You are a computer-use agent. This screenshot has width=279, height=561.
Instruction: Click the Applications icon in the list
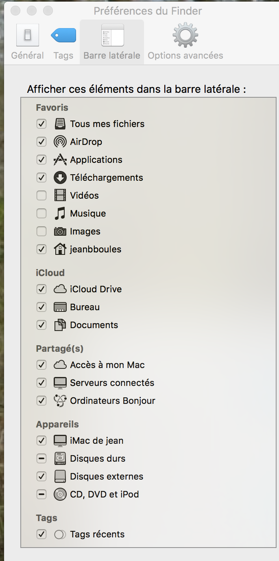(60, 160)
